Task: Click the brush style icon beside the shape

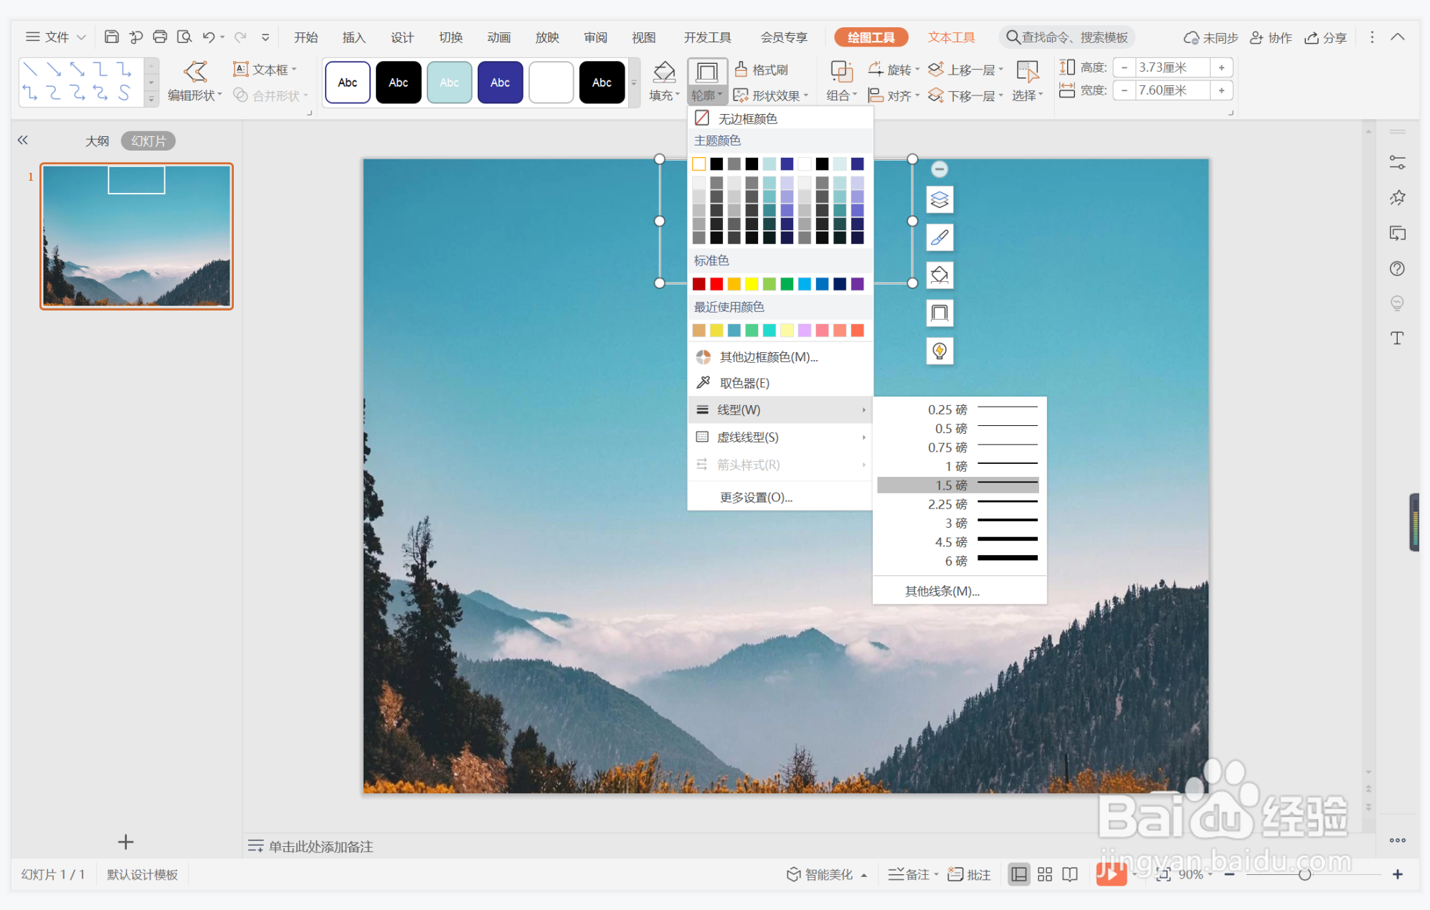Action: tap(939, 237)
